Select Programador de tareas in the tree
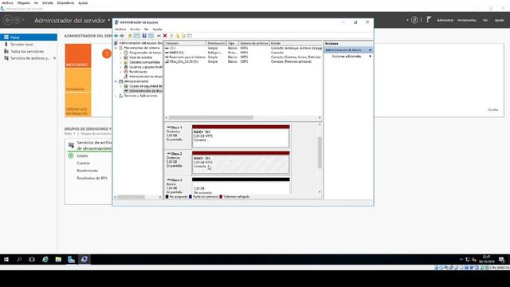The height and width of the screenshot is (287, 510). tap(145, 53)
